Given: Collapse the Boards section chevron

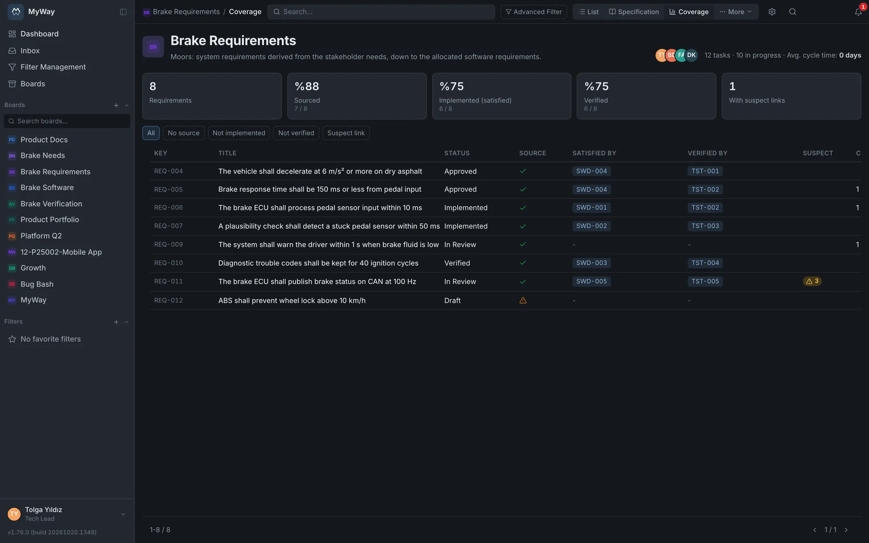Looking at the screenshot, I should (x=126, y=105).
